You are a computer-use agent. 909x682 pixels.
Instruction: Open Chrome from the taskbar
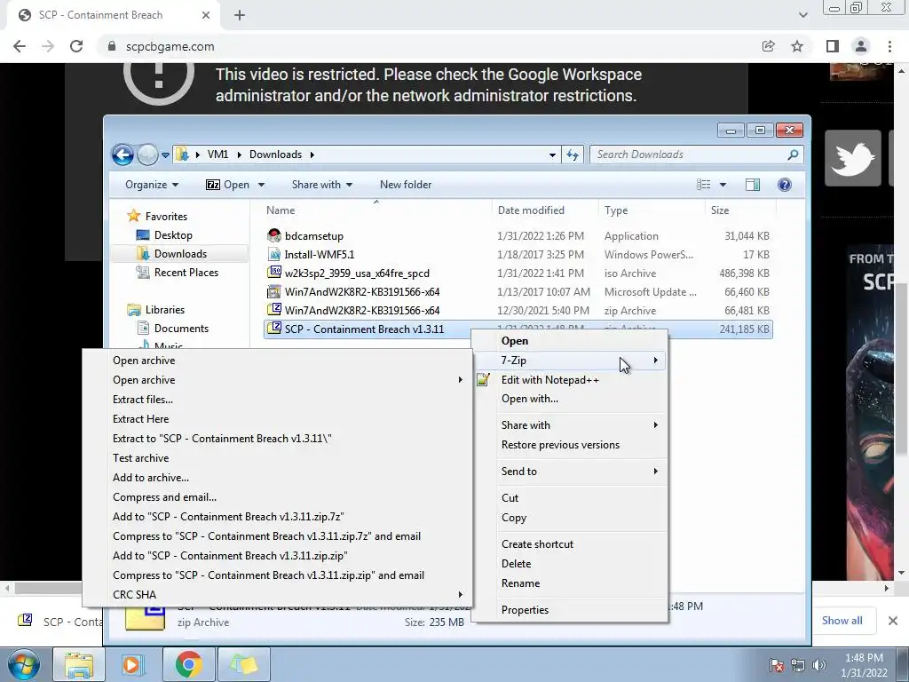tap(188, 664)
